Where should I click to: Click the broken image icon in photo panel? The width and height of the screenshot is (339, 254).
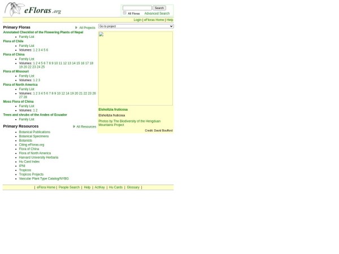click(x=101, y=34)
